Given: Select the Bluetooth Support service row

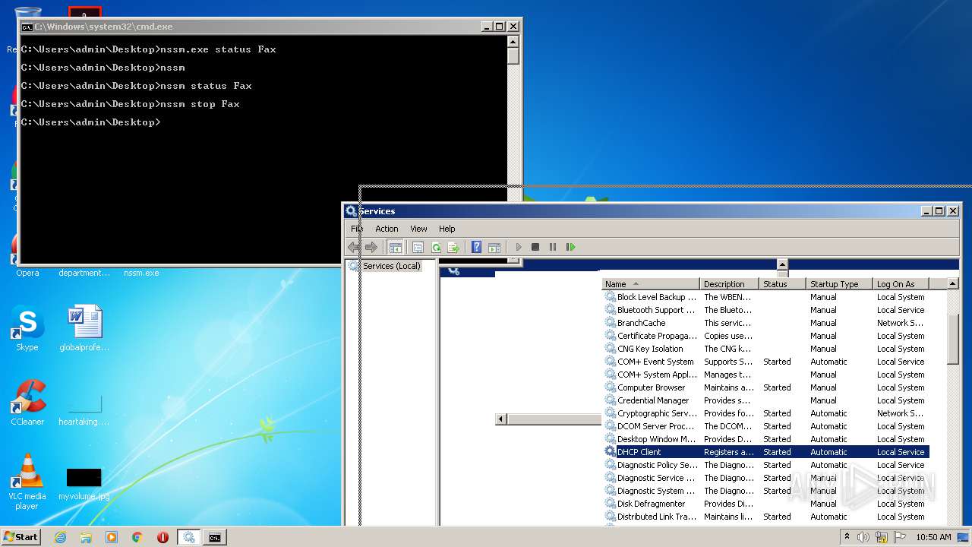Looking at the screenshot, I should (766, 310).
